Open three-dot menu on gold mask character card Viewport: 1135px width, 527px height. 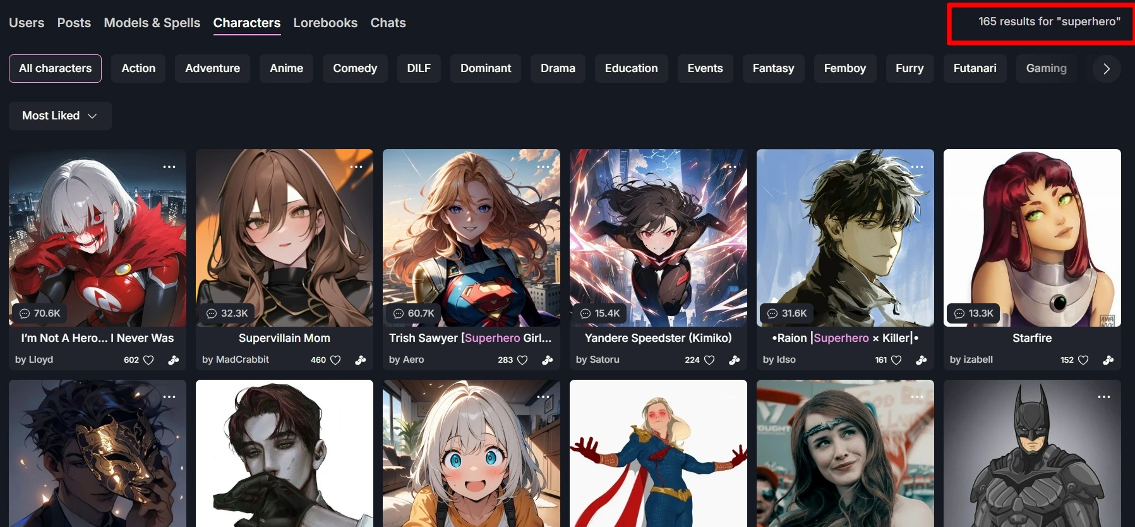click(x=169, y=397)
